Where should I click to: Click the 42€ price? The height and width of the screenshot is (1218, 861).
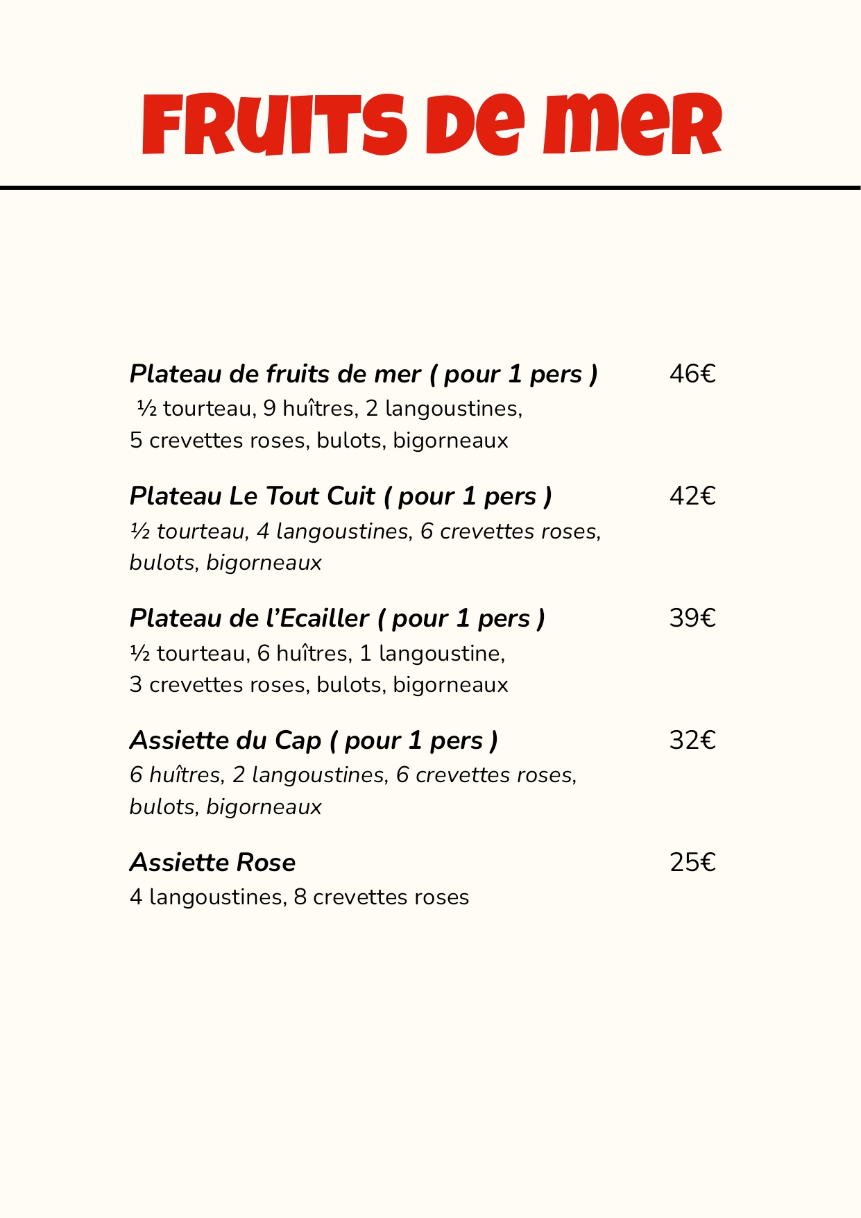(692, 496)
